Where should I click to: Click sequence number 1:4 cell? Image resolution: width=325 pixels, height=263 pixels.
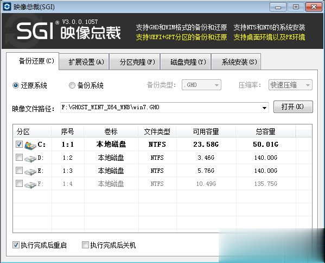tap(68, 184)
